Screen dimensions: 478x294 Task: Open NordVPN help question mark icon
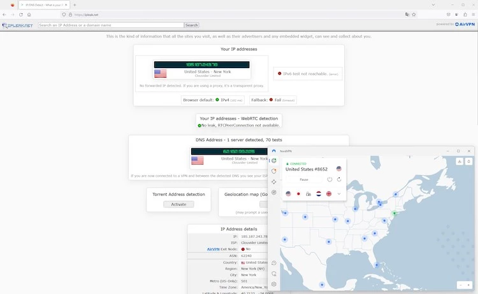click(x=274, y=263)
